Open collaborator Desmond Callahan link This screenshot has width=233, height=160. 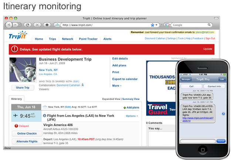pyautogui.click(x=68, y=85)
